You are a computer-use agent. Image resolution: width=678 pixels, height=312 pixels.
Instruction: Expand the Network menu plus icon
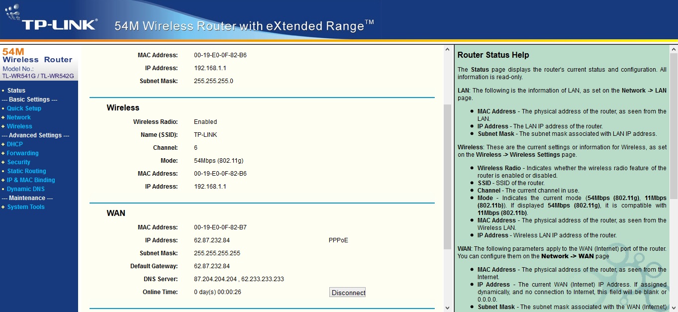[x=3, y=117]
